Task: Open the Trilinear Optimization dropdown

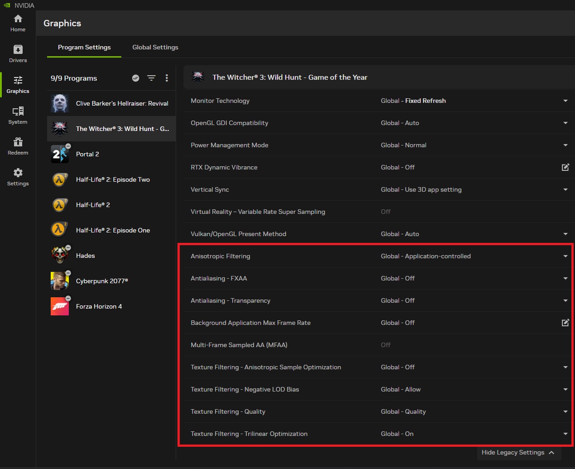Action: click(565, 434)
